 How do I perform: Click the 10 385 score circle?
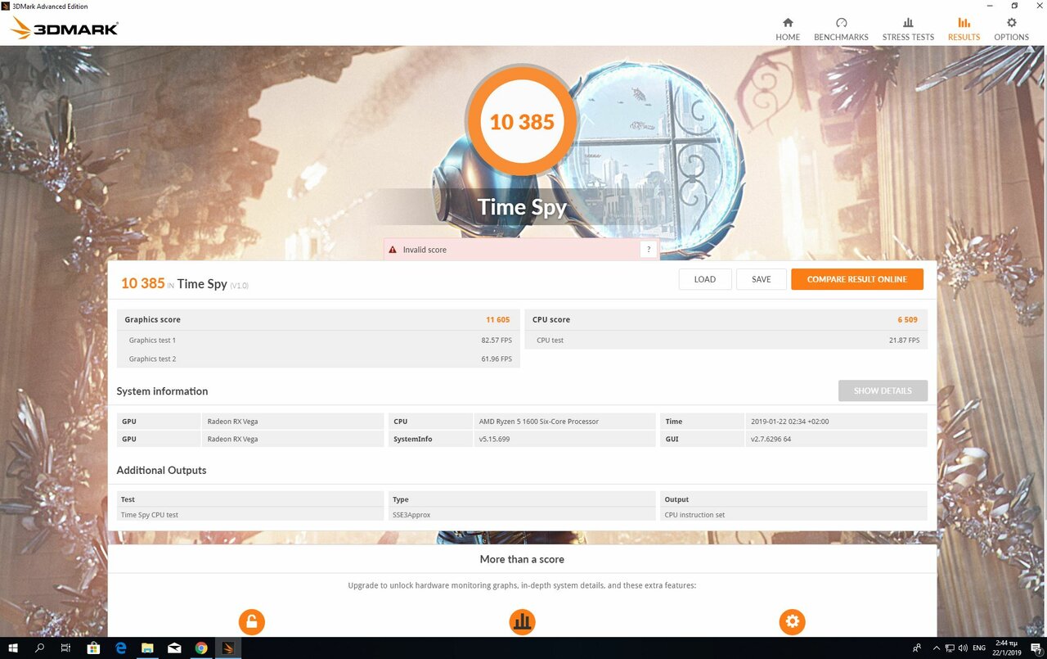(x=522, y=122)
